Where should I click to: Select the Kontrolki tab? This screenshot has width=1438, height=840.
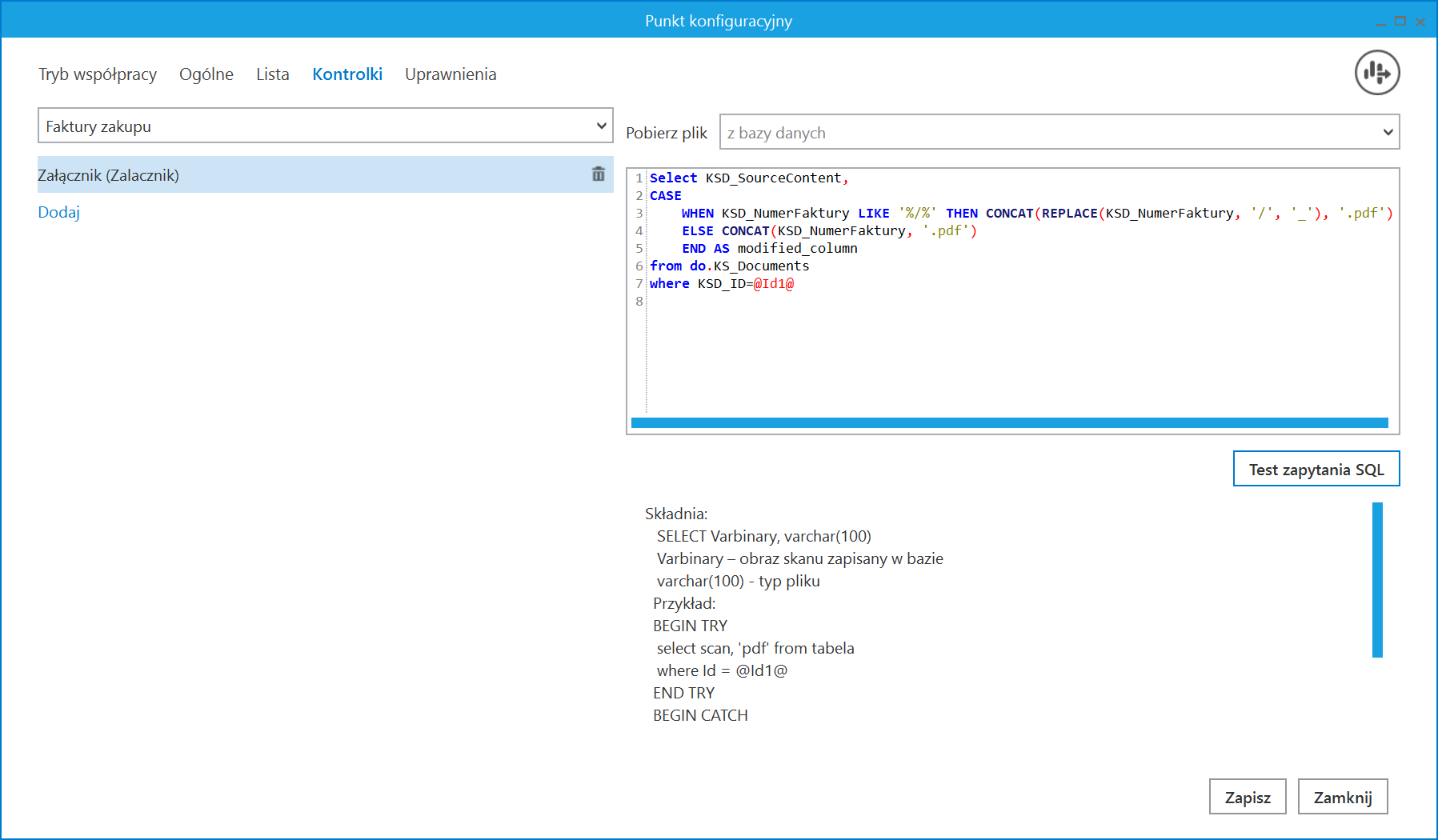tap(347, 74)
